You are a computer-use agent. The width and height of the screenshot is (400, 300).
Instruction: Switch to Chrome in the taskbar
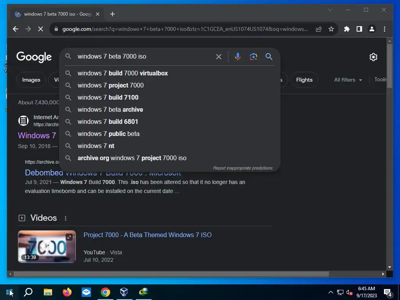tap(105, 292)
